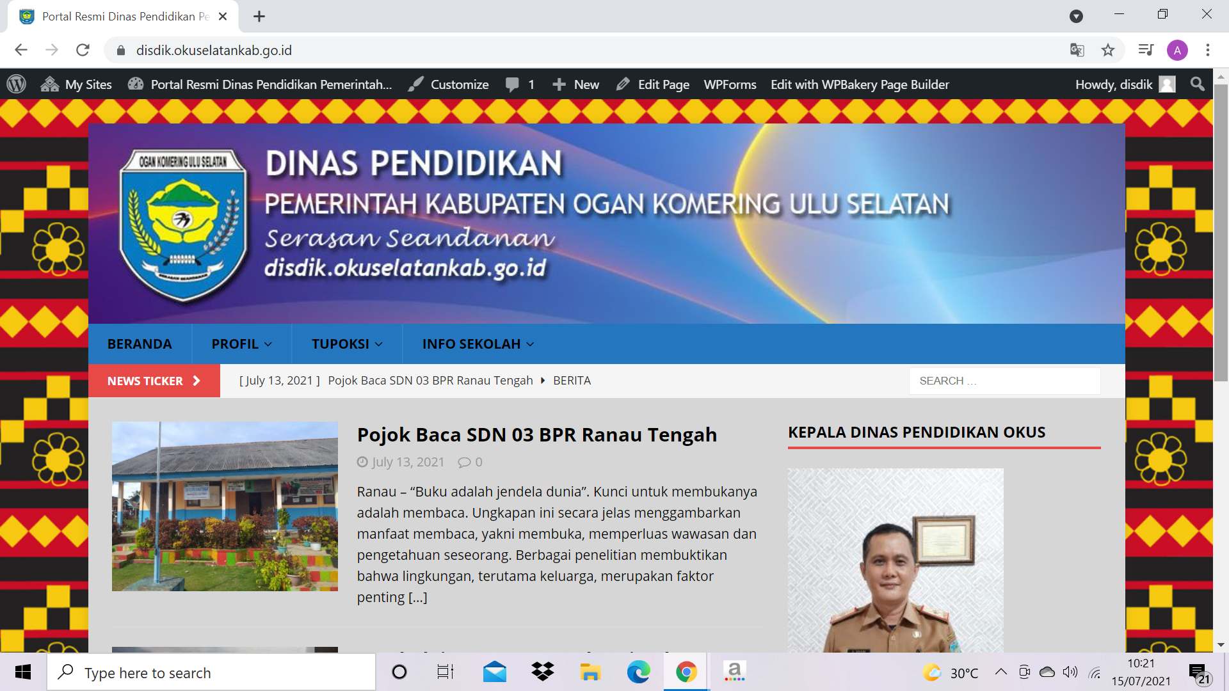Open Dropbox from the taskbar
Viewport: 1229px width, 691px height.
click(x=542, y=672)
